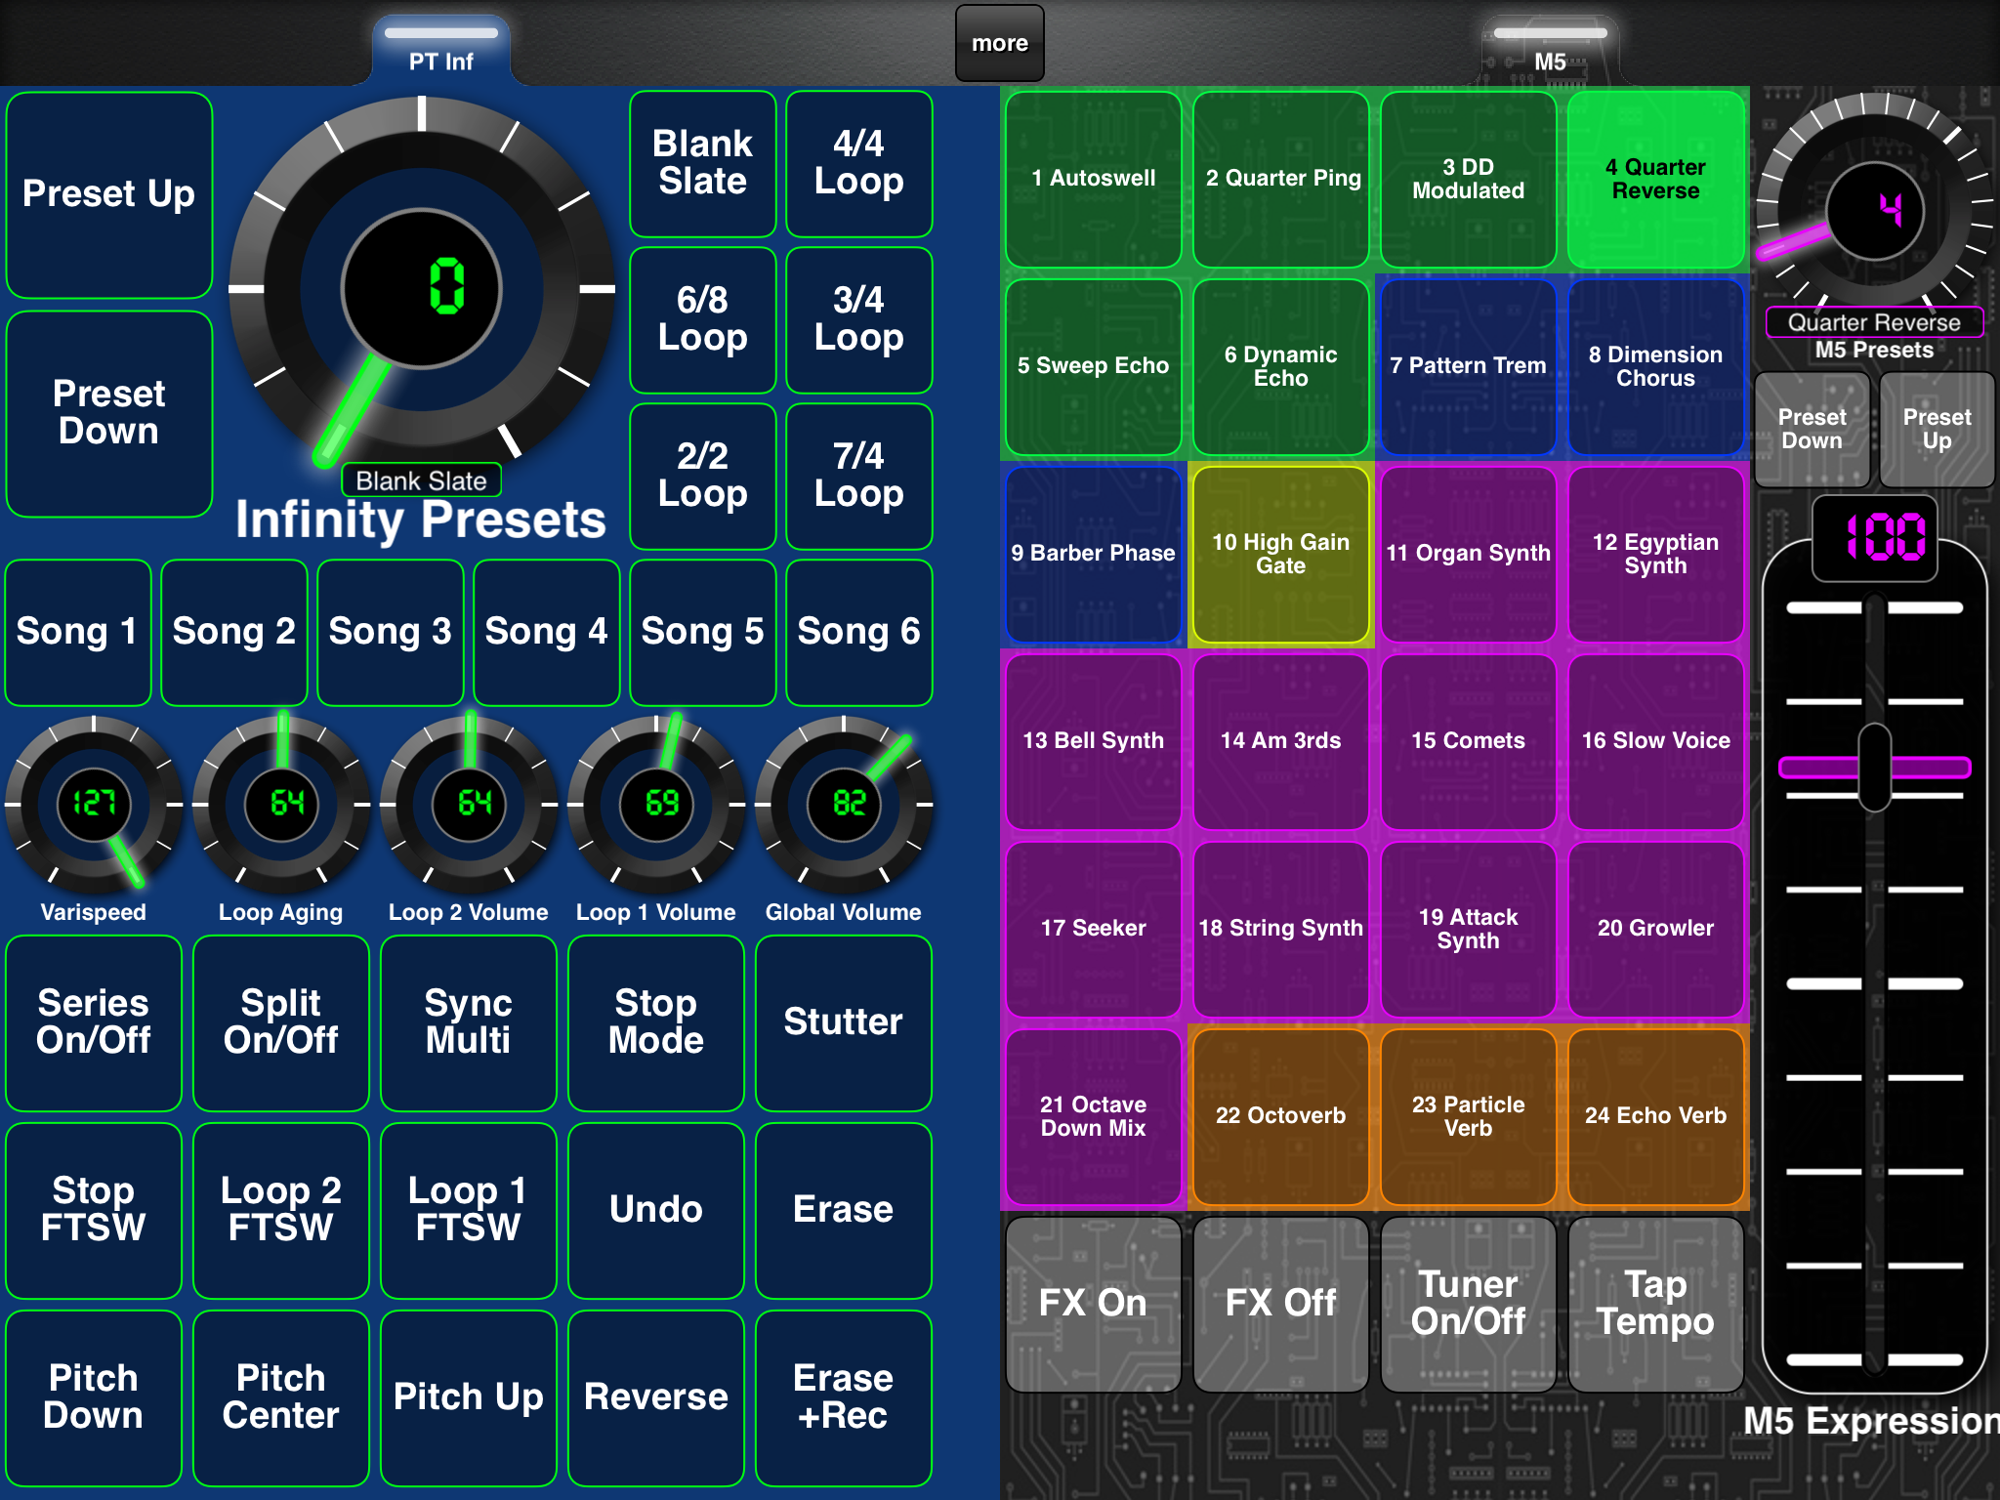Tap the Loop 2 FTSW pad

tap(281, 1210)
